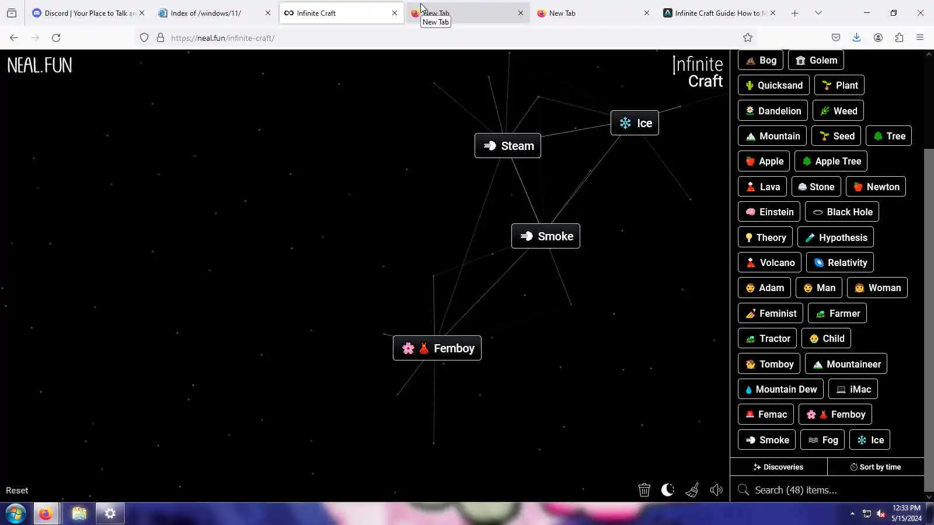Reload the page

(56, 37)
